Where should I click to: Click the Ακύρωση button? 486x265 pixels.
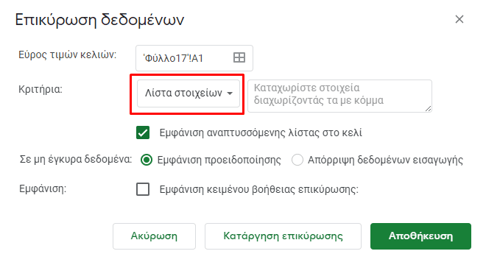click(x=154, y=236)
